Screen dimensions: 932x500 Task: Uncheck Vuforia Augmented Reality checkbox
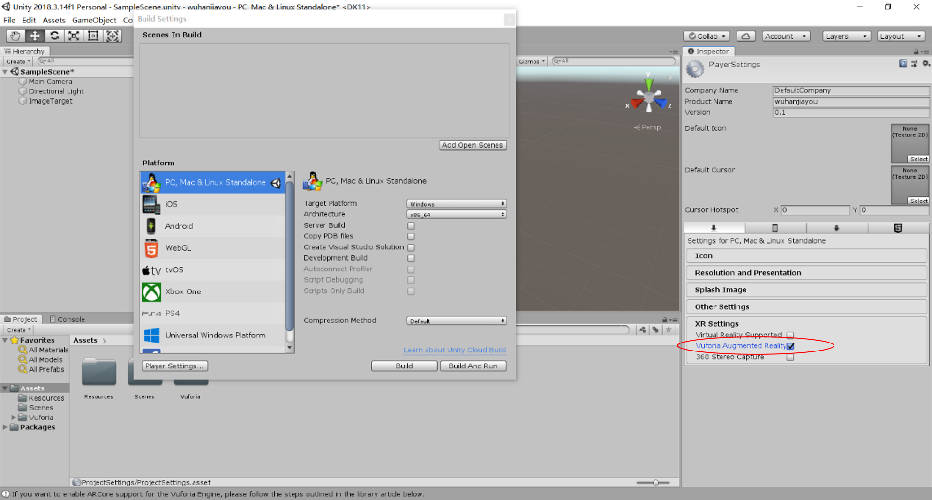[790, 346]
